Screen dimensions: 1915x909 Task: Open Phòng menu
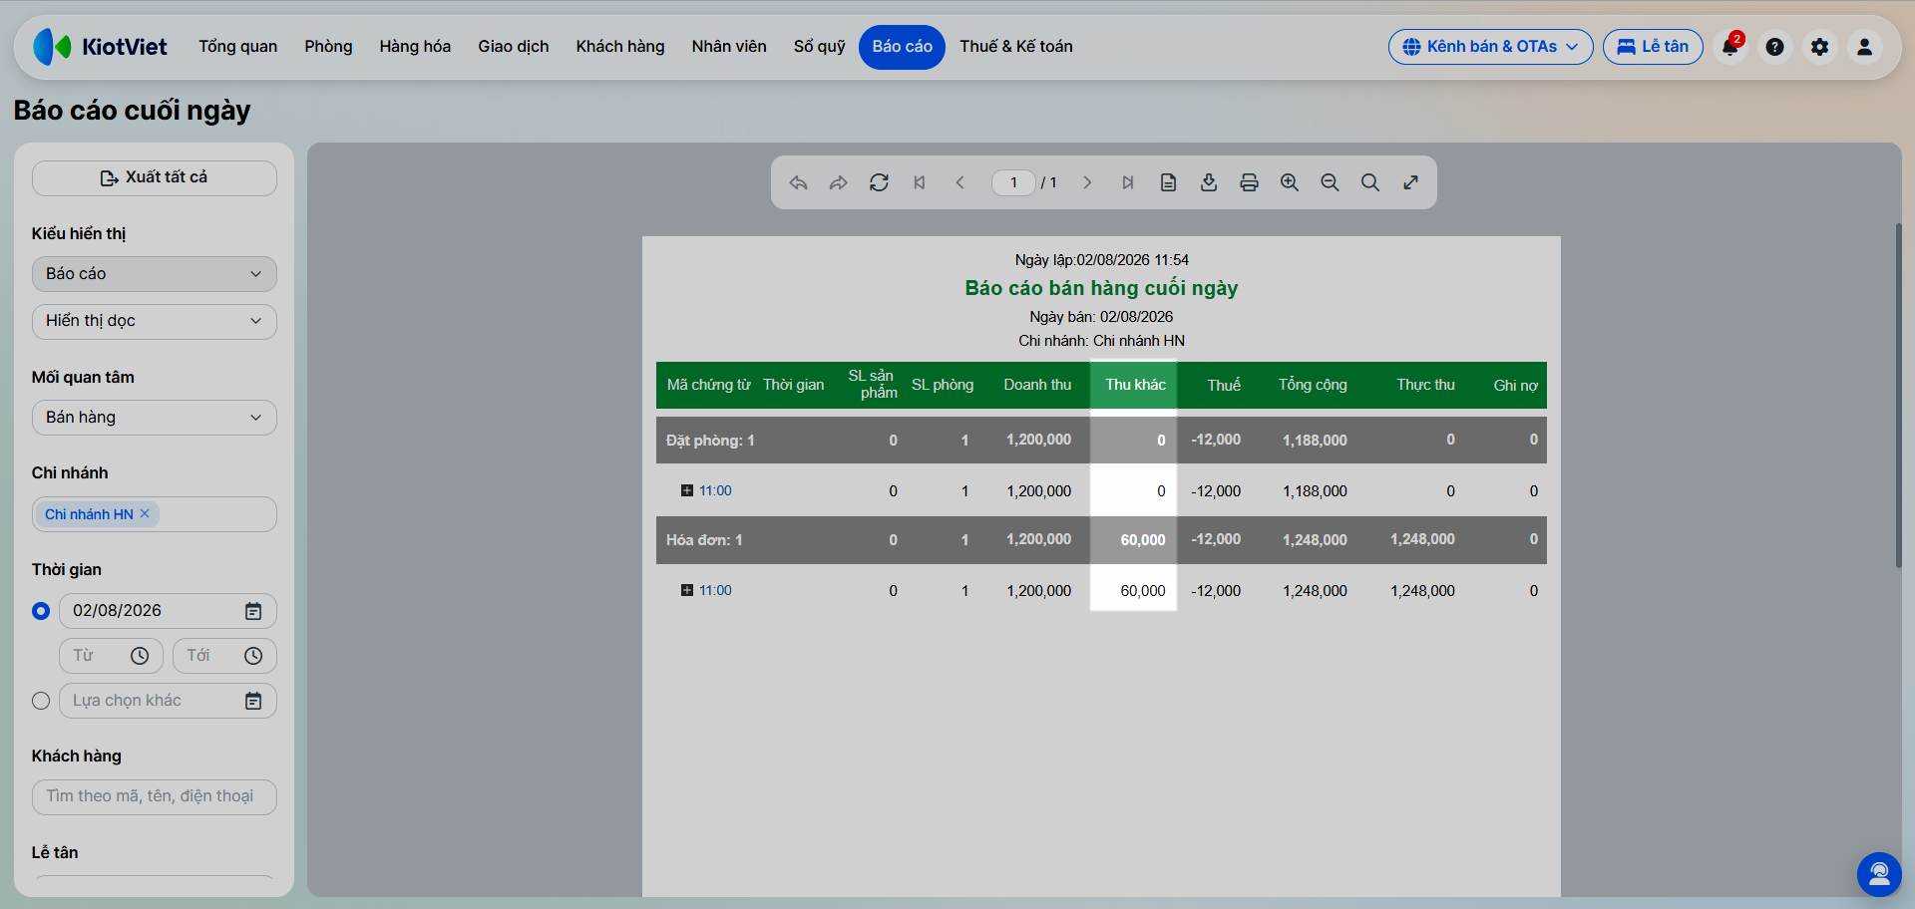pos(328,47)
